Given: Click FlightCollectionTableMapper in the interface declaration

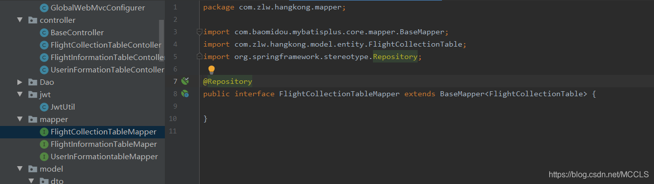Looking at the screenshot, I should click(x=339, y=94).
